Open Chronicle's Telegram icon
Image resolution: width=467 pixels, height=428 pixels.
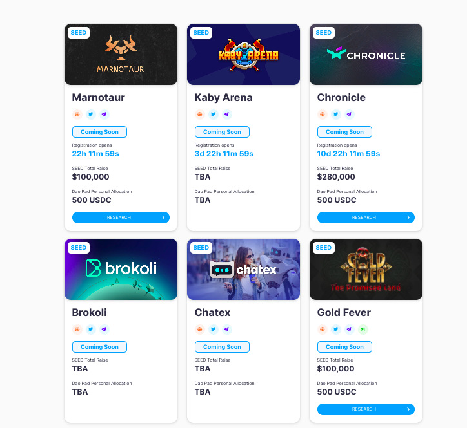[x=350, y=115]
